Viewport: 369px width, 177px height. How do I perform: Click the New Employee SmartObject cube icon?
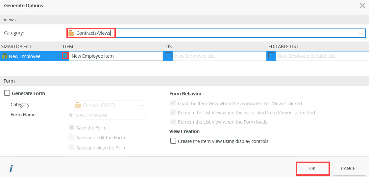pyautogui.click(x=5, y=56)
